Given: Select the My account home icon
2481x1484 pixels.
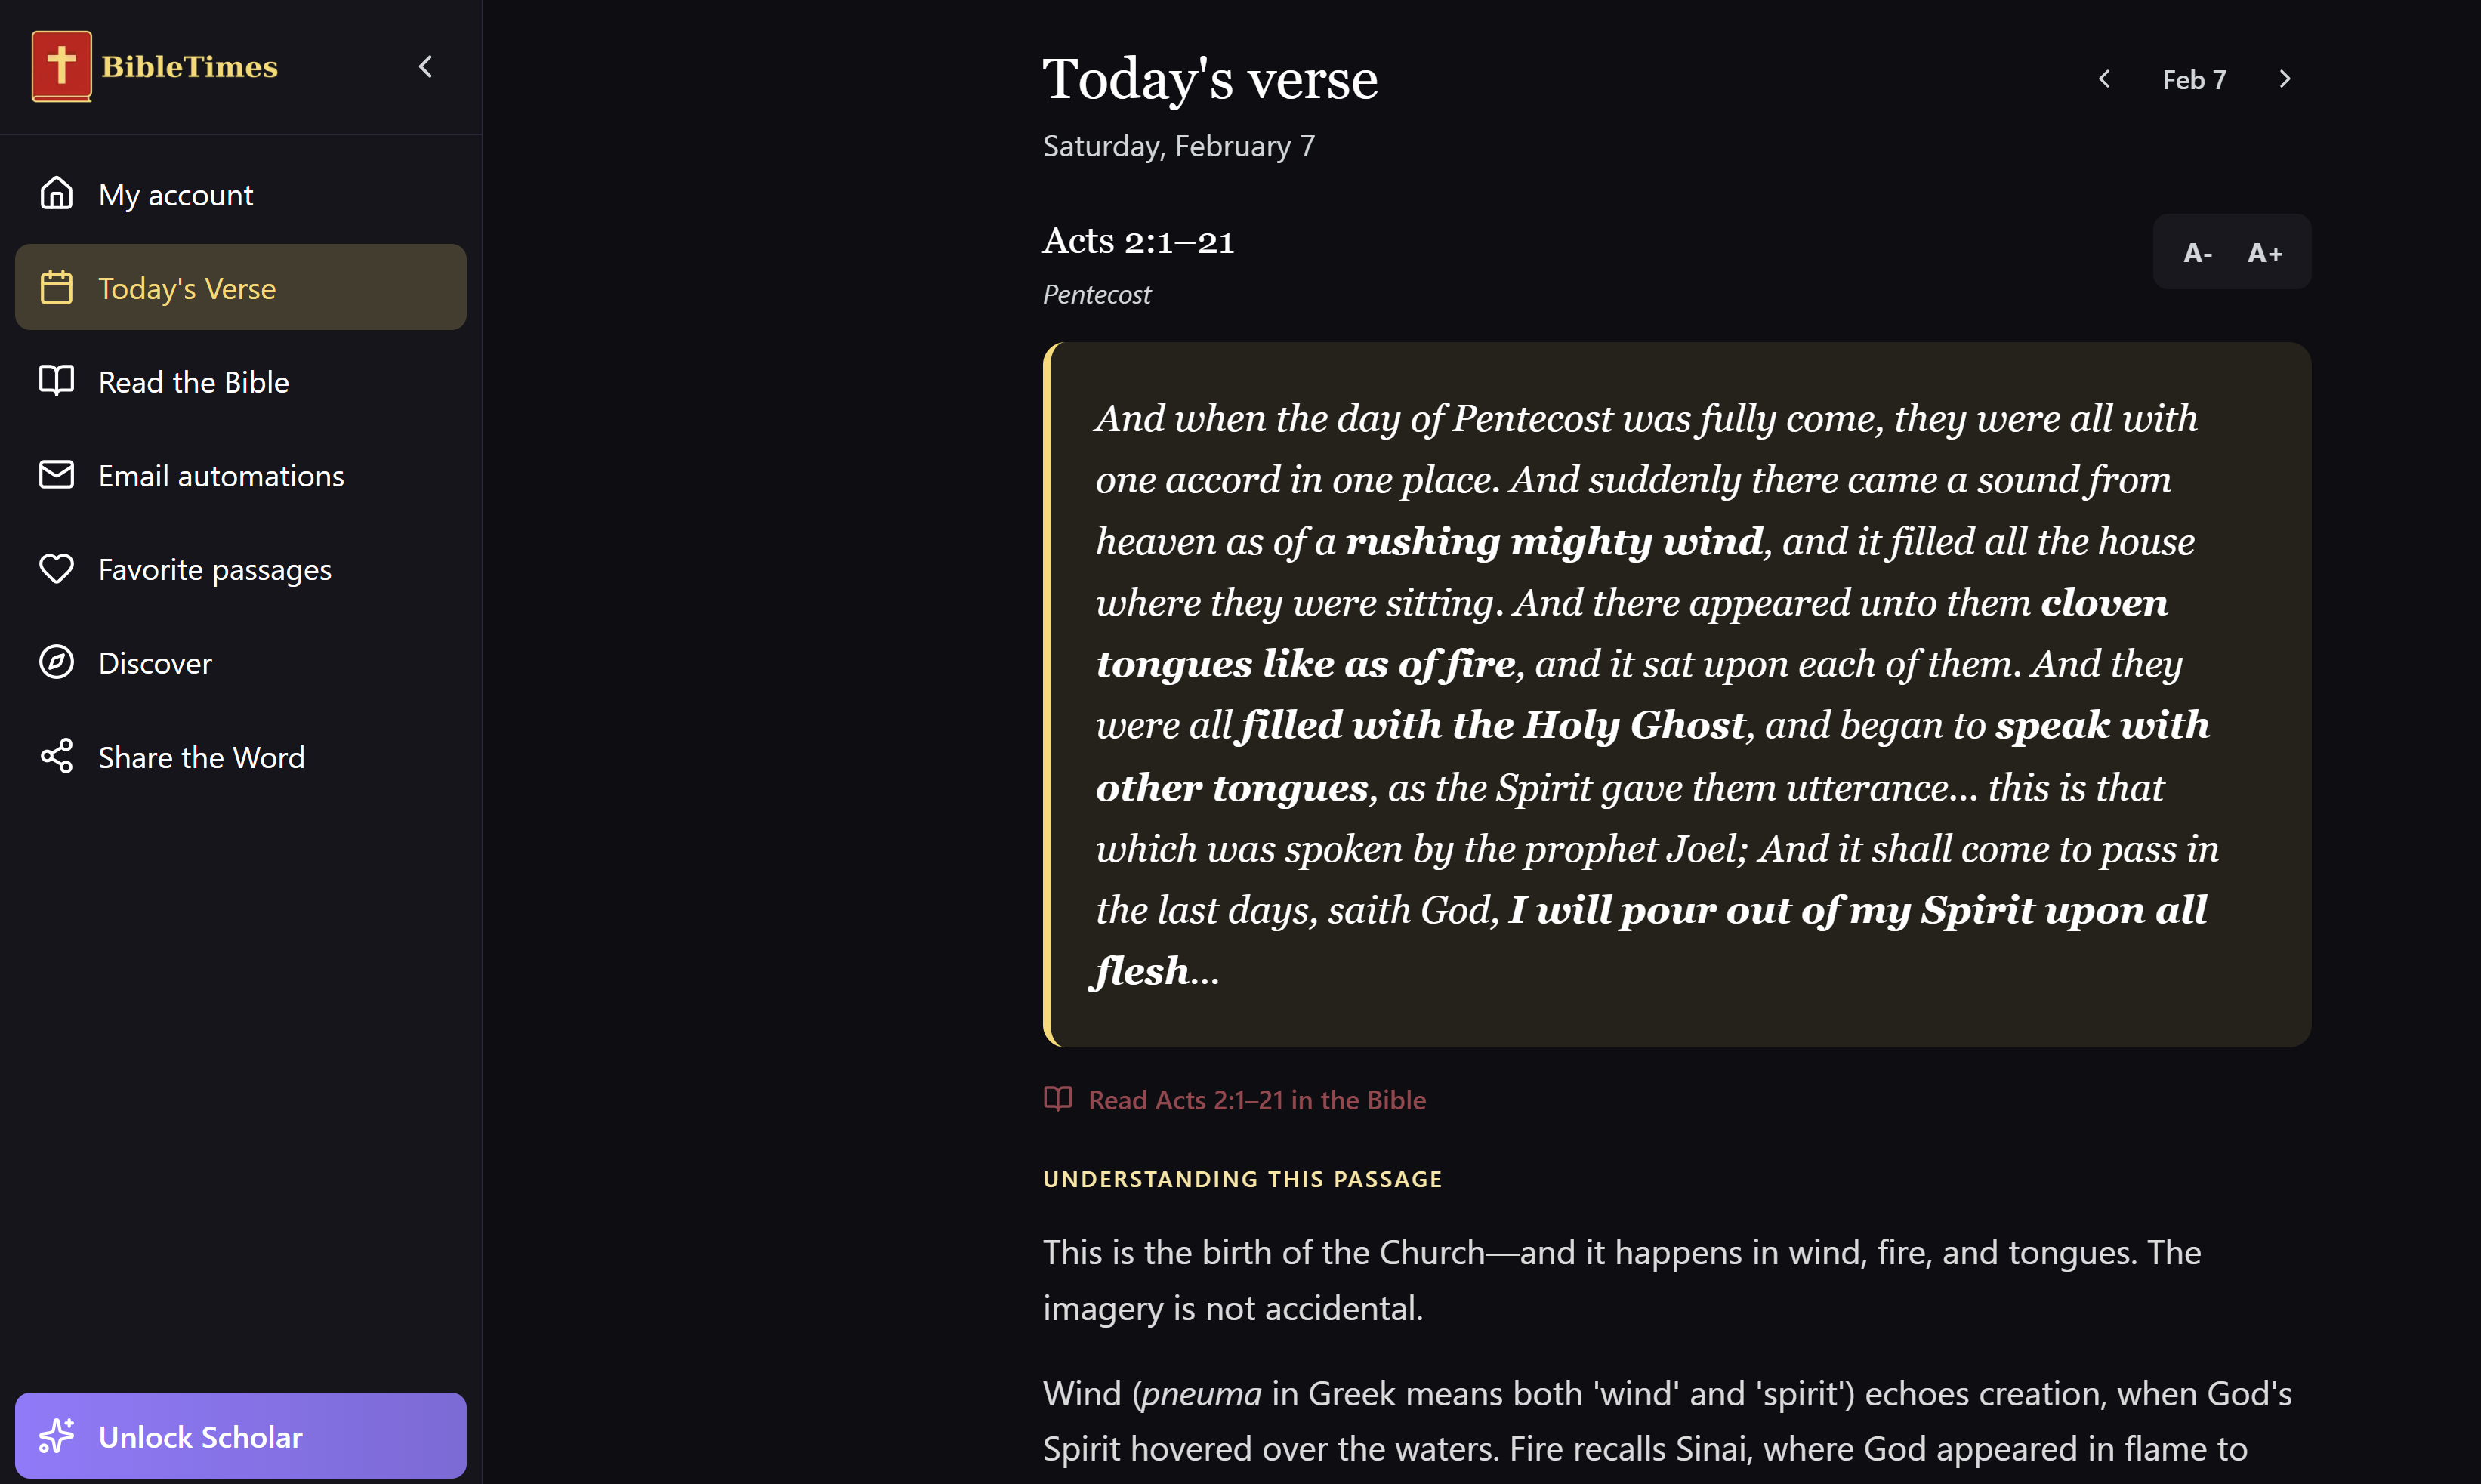Looking at the screenshot, I should pyautogui.click(x=57, y=193).
